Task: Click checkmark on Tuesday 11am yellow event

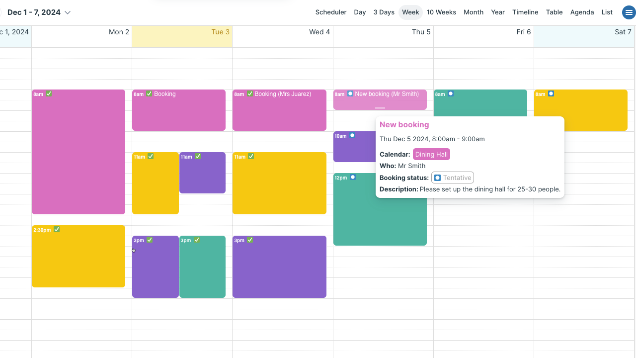Action: coord(151,156)
